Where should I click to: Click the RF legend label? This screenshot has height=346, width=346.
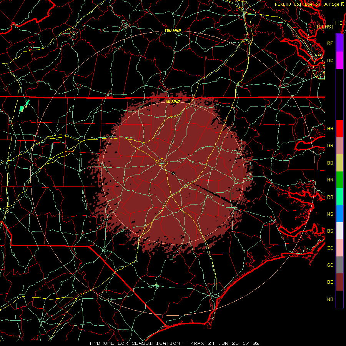click(x=330, y=43)
